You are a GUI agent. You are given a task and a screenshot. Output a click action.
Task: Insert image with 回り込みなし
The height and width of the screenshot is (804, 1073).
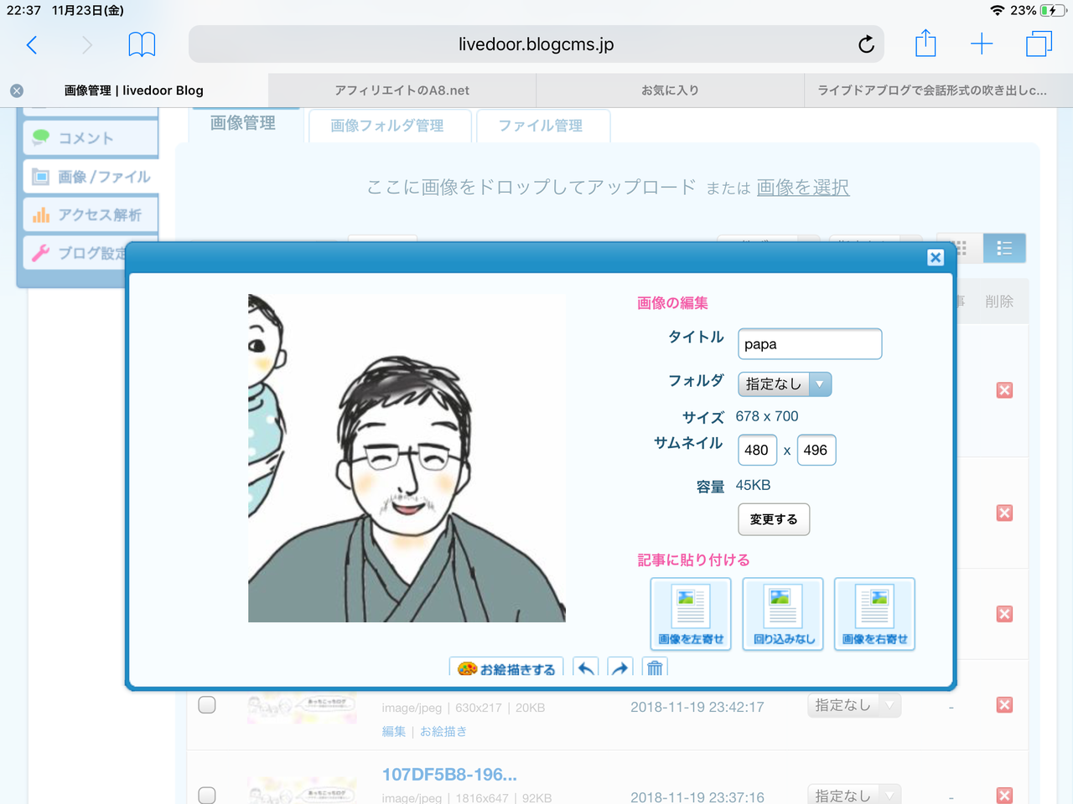point(783,614)
